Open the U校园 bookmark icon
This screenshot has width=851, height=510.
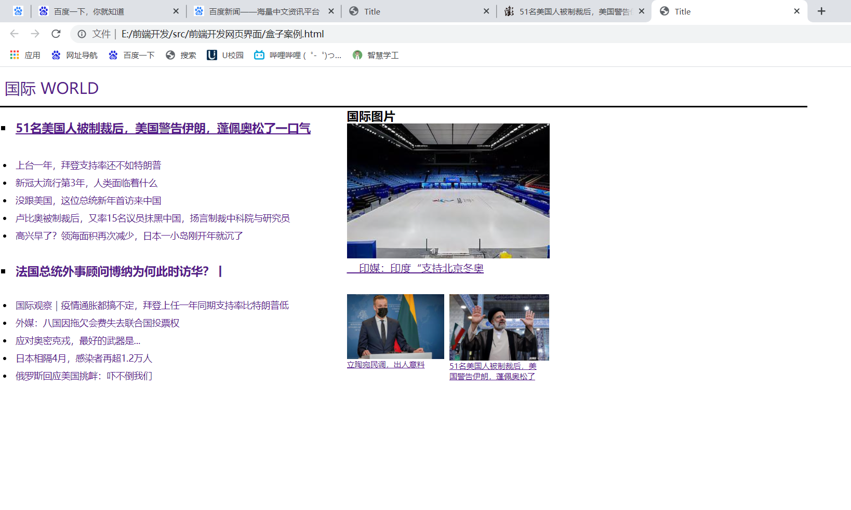click(211, 55)
